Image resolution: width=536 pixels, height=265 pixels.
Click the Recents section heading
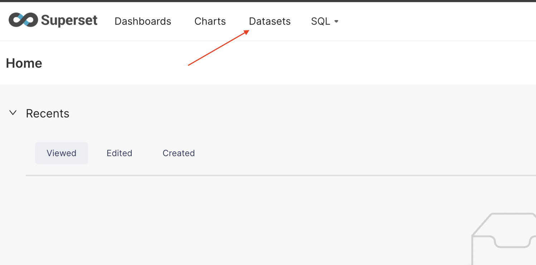coord(48,114)
